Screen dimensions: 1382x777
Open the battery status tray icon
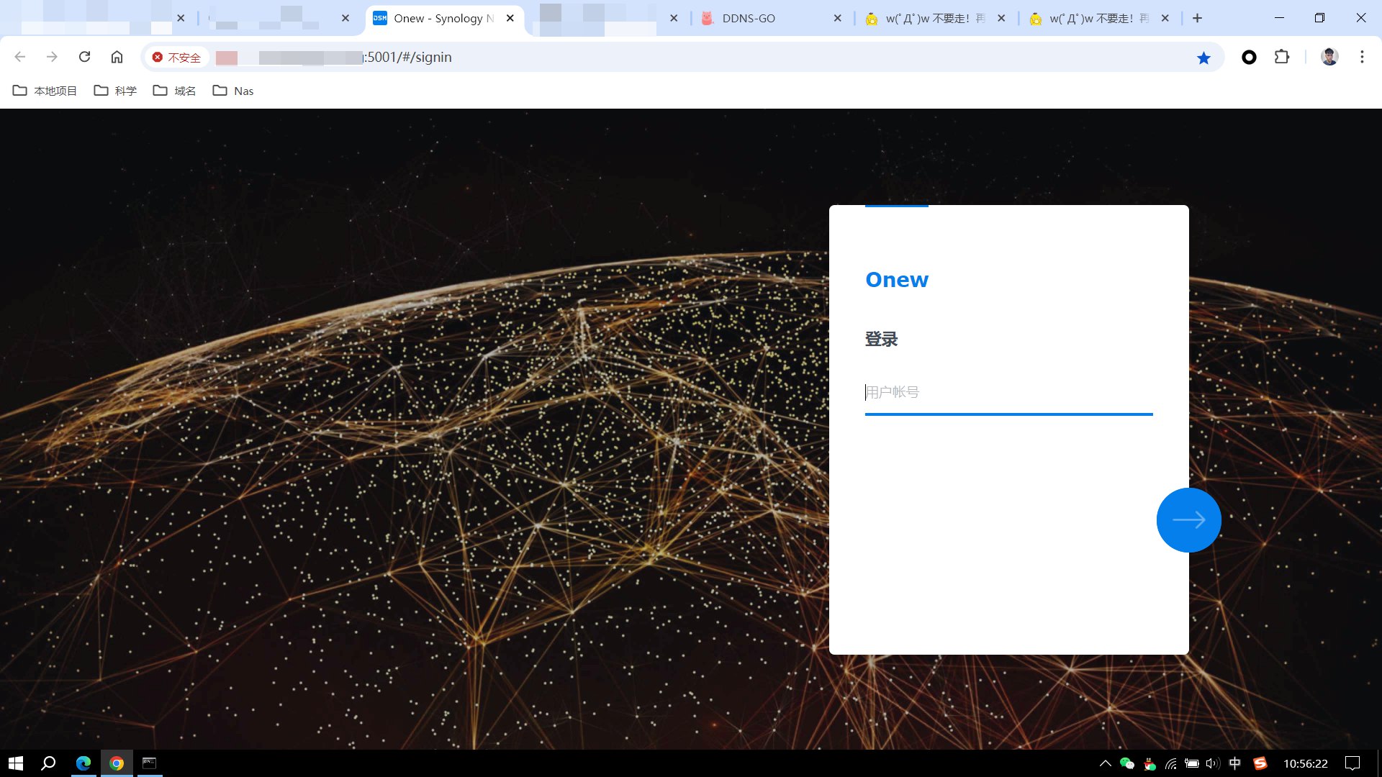pyautogui.click(x=1192, y=763)
